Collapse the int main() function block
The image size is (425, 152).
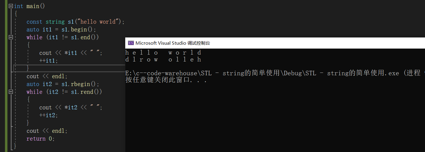[x=11, y=6]
